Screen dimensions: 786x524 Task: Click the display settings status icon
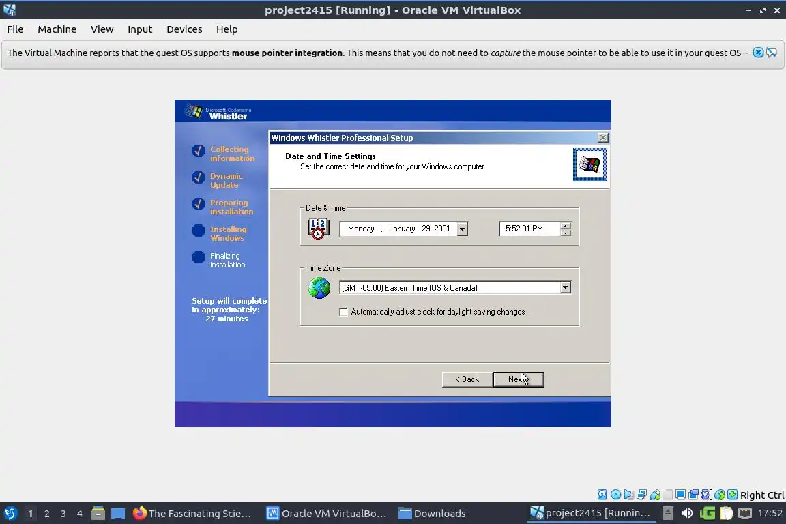681,495
